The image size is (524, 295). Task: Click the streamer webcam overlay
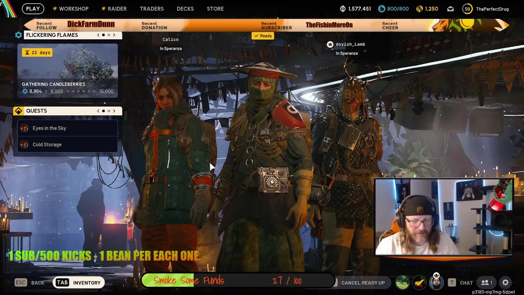tap(444, 217)
